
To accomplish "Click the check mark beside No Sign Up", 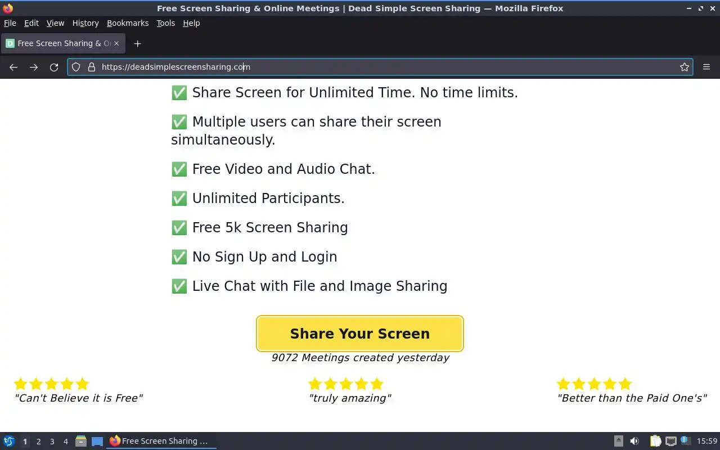I will [179, 256].
